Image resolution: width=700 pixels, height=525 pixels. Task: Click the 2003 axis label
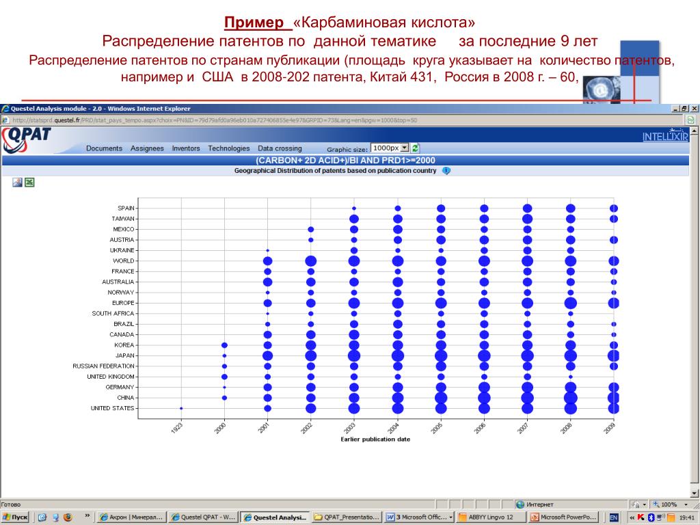tap(350, 428)
